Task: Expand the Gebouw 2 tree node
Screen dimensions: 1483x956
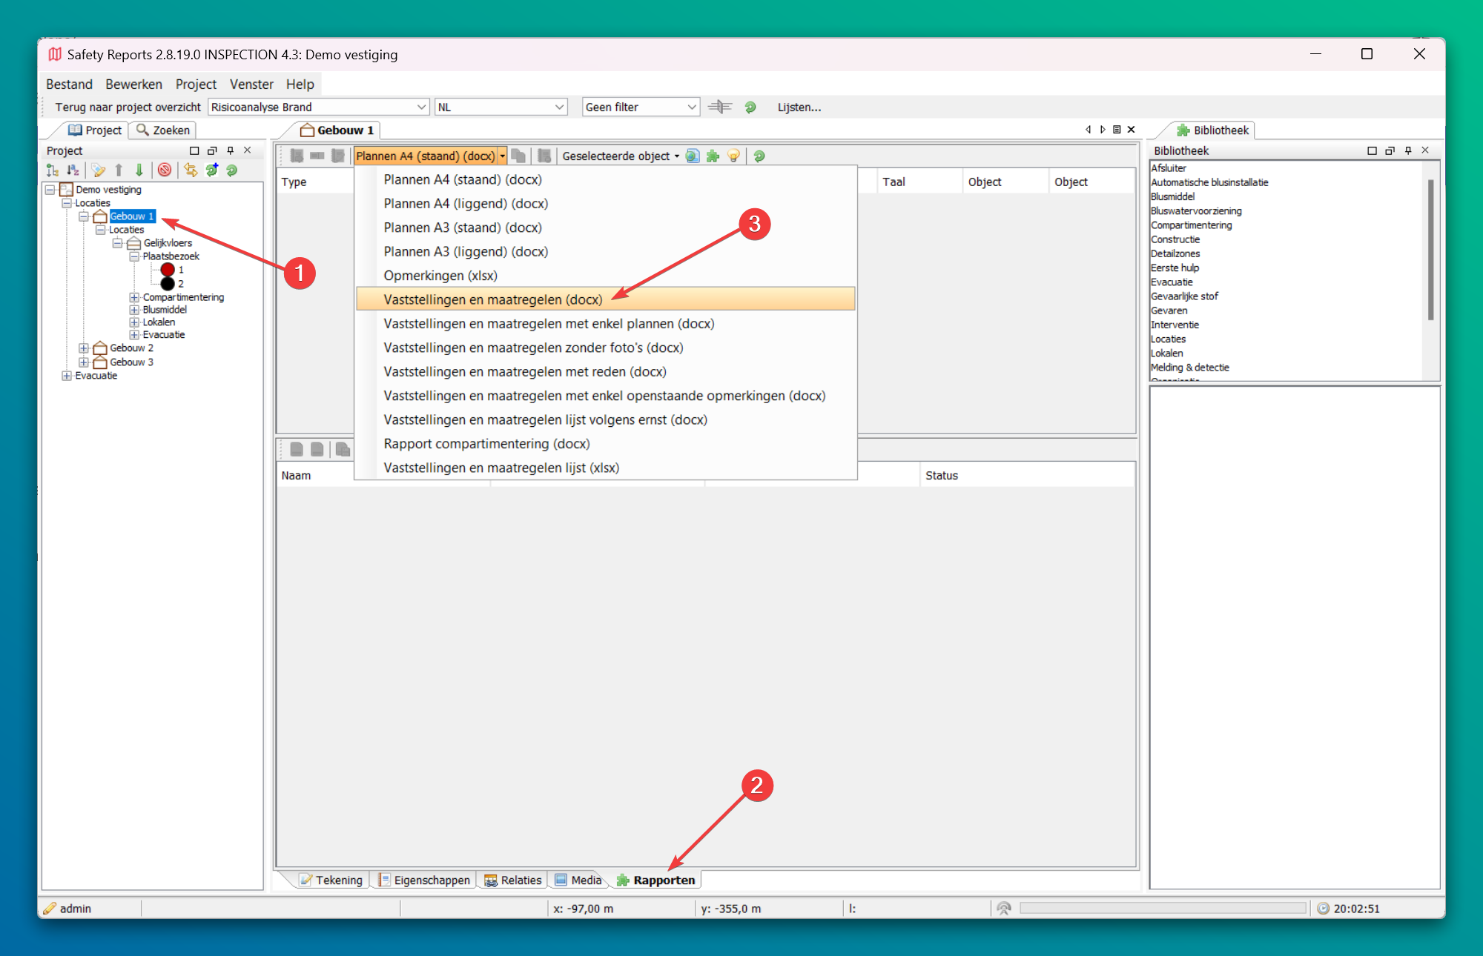Action: (84, 348)
